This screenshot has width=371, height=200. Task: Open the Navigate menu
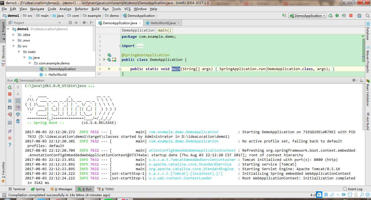point(37,9)
